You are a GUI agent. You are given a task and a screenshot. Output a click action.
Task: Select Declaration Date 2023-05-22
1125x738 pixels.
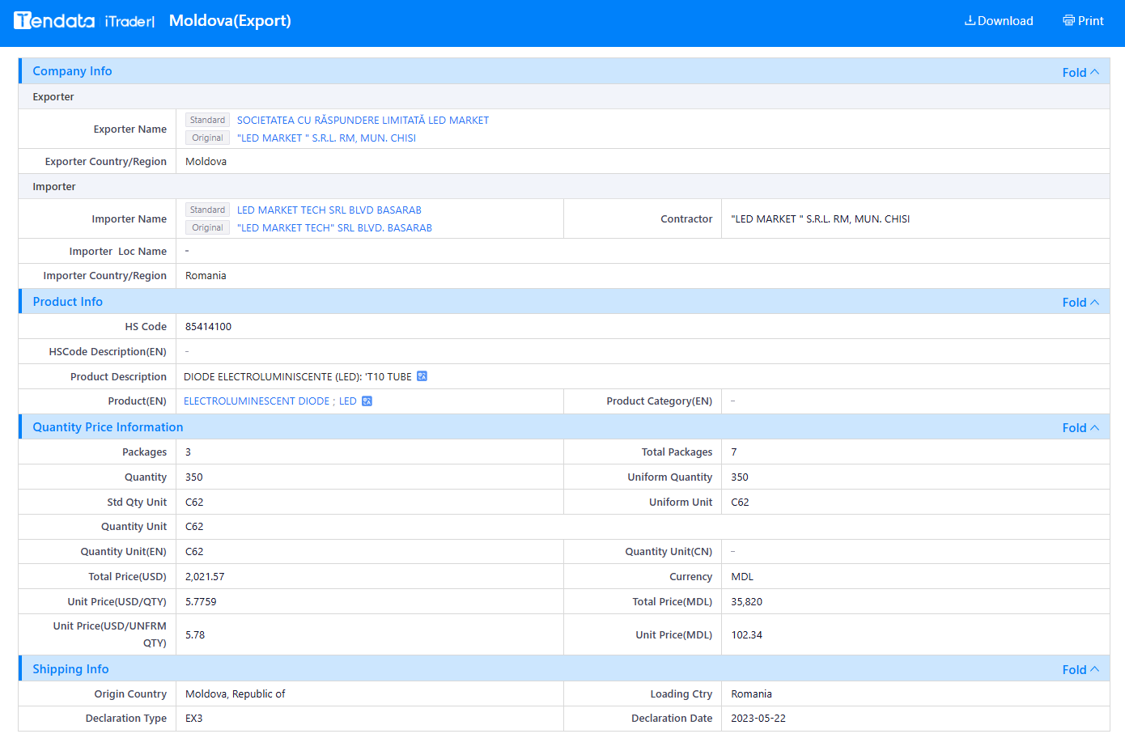758,718
